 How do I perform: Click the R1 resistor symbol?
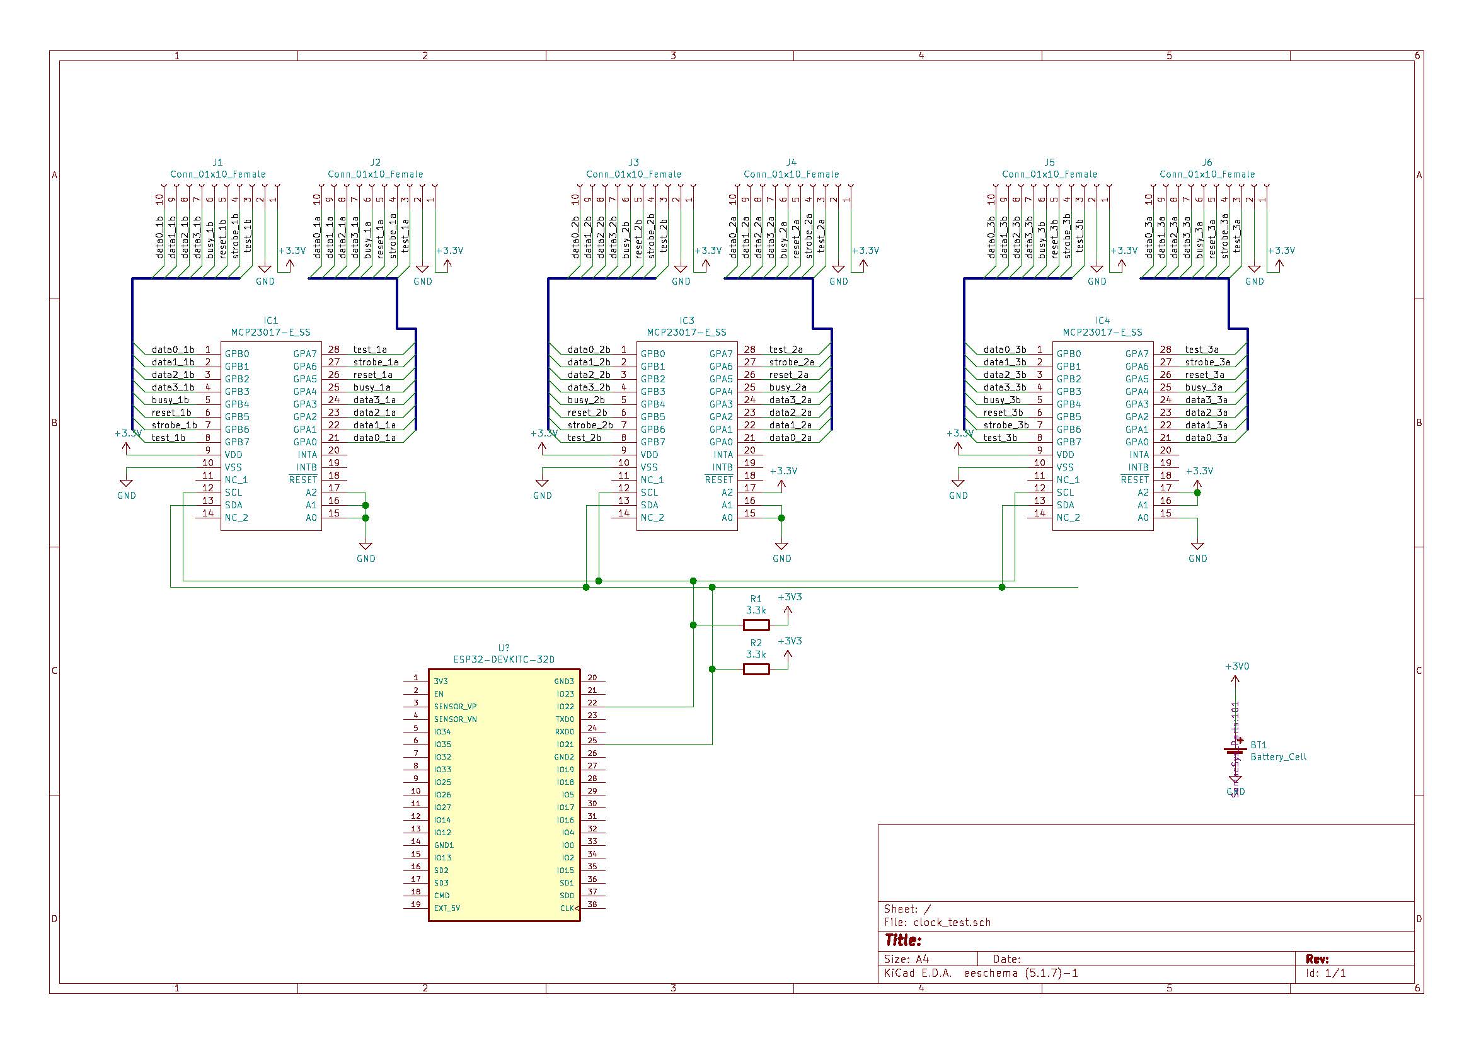click(x=756, y=625)
